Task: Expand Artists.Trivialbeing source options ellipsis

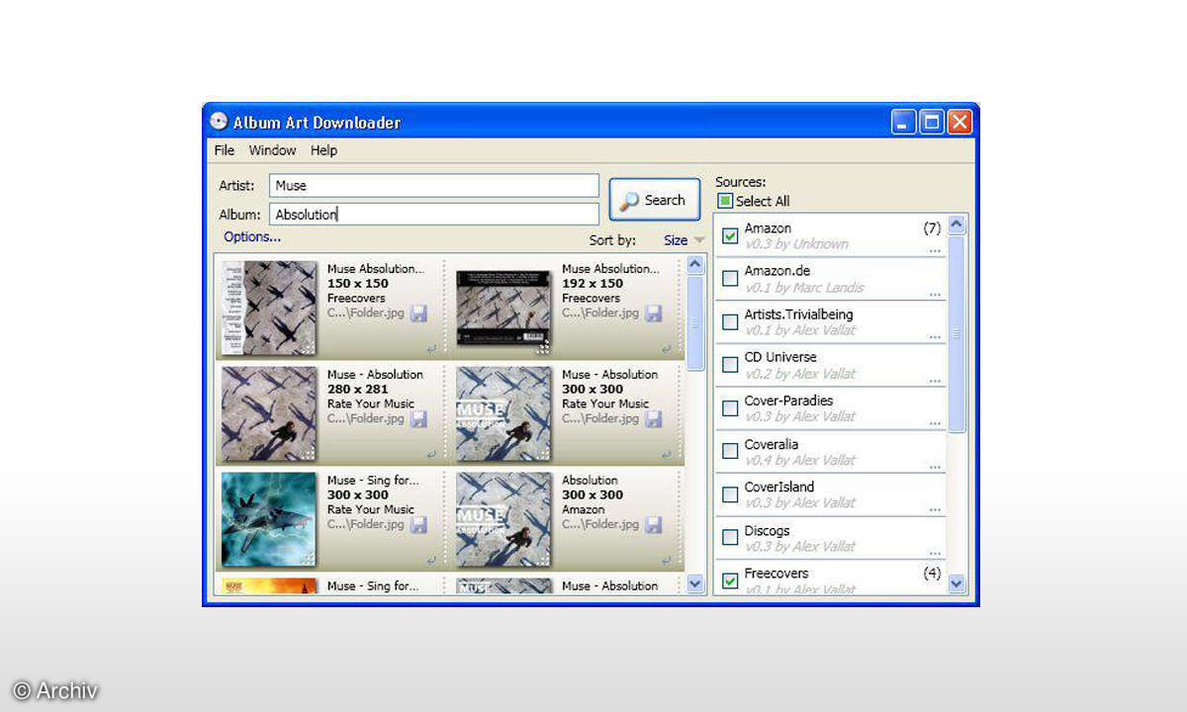Action: click(935, 337)
